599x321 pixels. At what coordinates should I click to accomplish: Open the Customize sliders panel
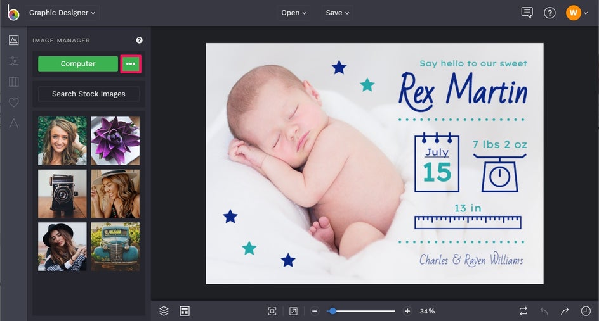[13, 61]
